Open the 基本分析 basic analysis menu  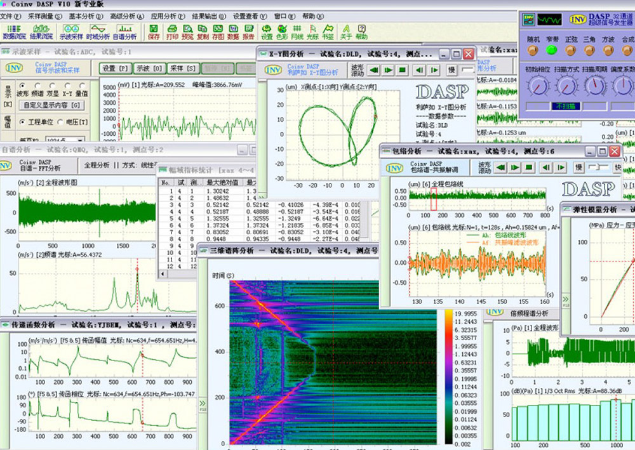click(86, 17)
